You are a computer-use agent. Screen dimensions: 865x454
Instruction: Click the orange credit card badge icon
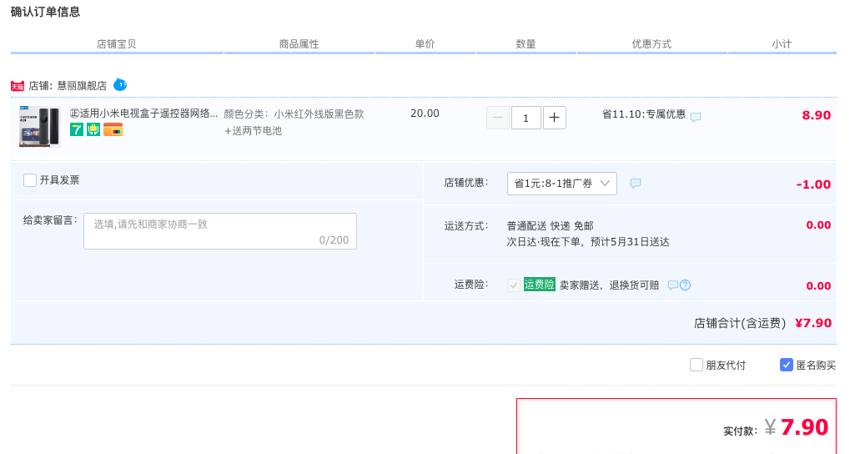[113, 129]
